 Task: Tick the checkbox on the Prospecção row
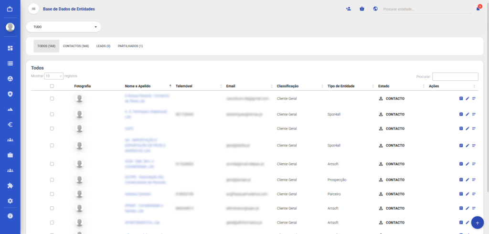[52, 180]
